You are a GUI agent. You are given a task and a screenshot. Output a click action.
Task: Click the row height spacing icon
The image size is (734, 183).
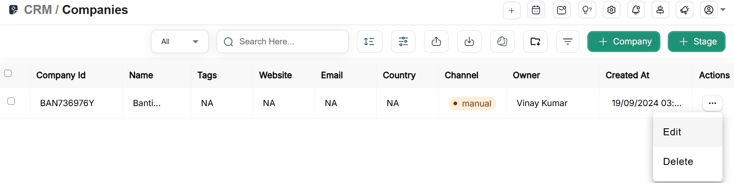click(369, 42)
